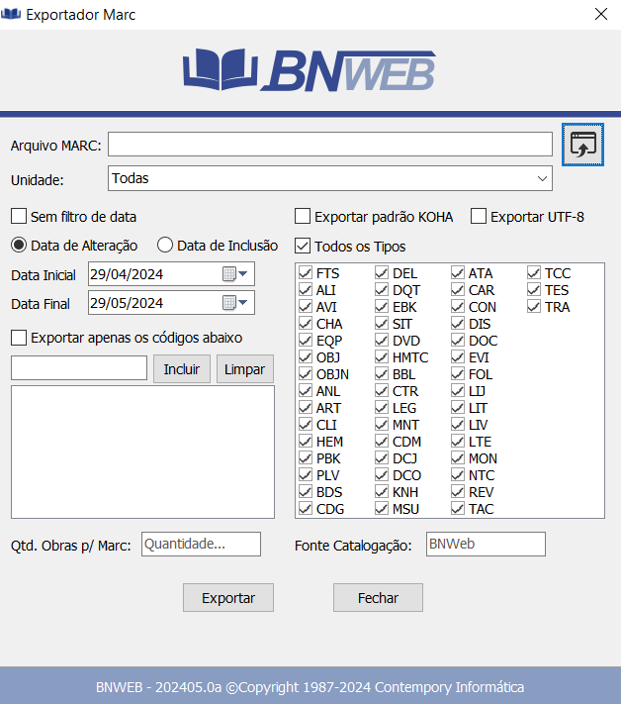
Task: Select the Data de Inclusão radio button
Action: 165,246
